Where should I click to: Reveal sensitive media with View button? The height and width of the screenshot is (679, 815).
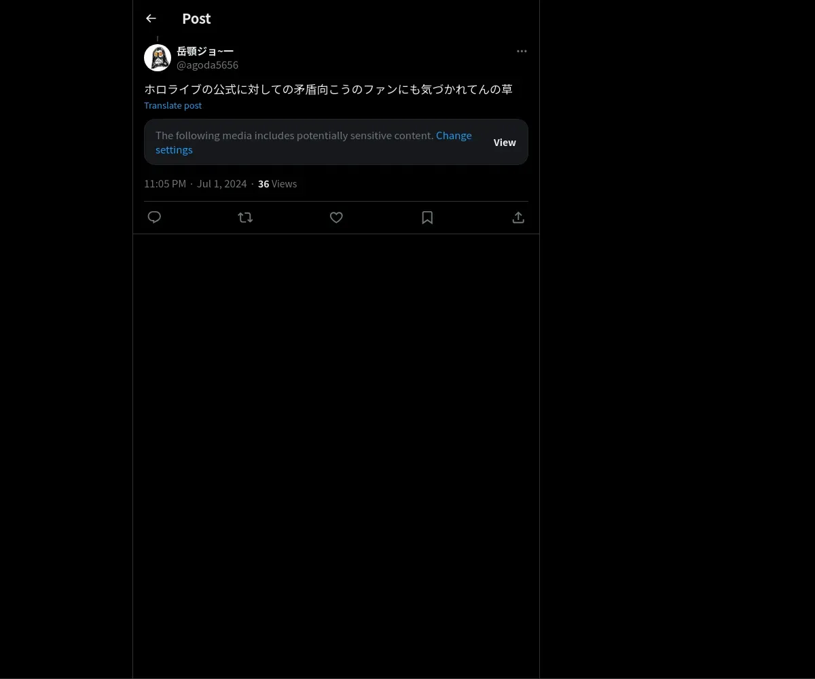505,142
